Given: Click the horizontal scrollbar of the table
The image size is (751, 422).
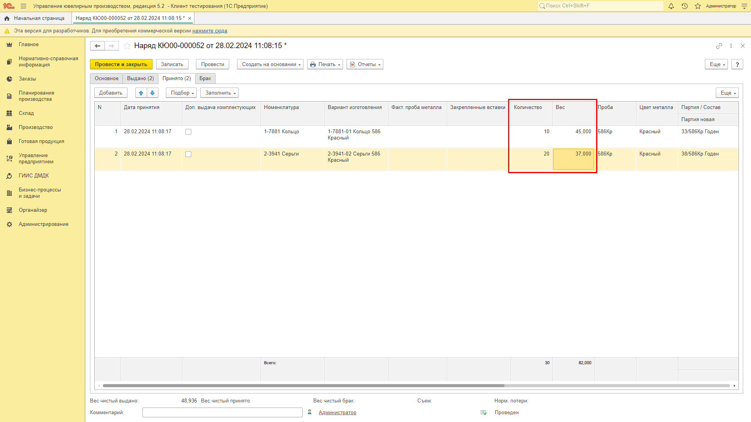Looking at the screenshot, I should tap(304, 386).
